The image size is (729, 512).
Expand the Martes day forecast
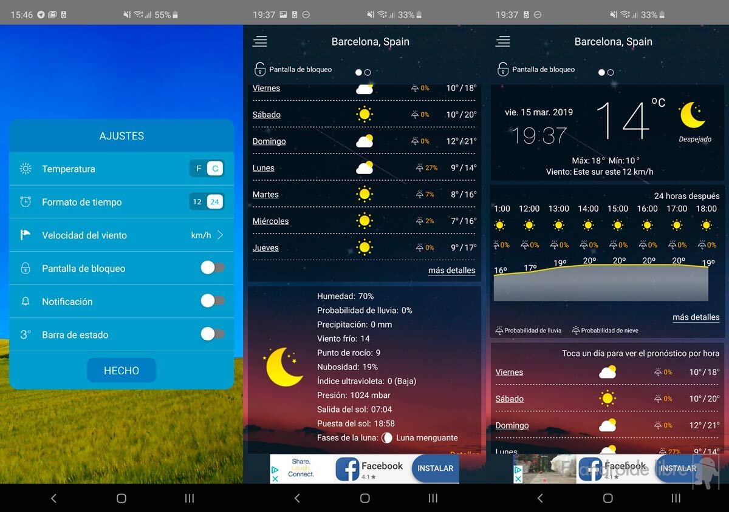pos(265,194)
